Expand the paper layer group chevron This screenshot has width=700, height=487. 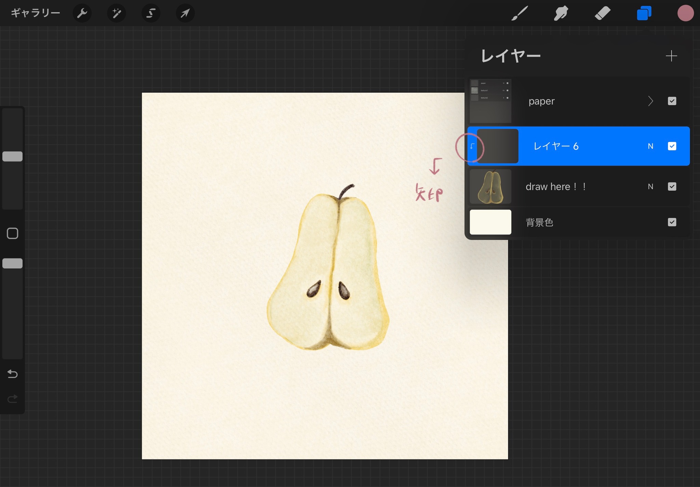[x=650, y=101]
